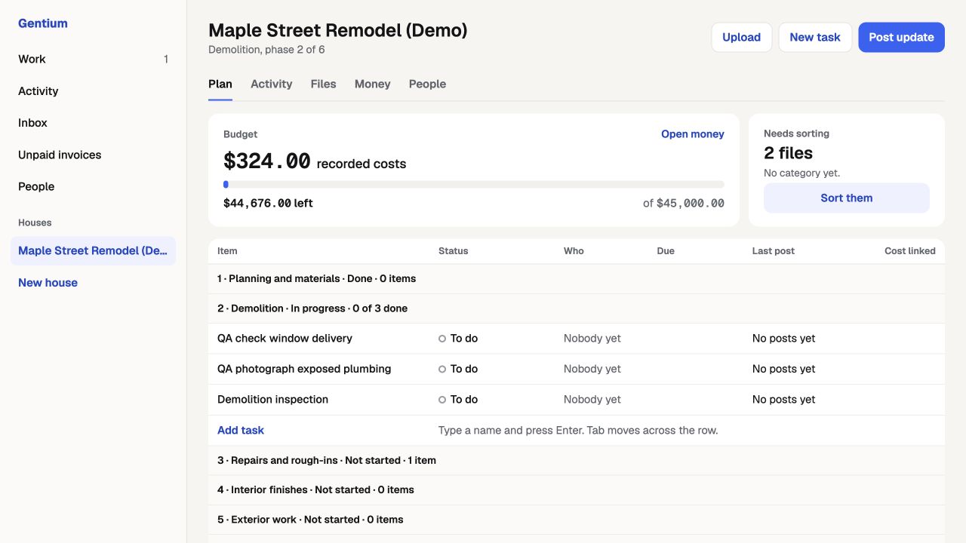Click the Open money link

coord(692,134)
